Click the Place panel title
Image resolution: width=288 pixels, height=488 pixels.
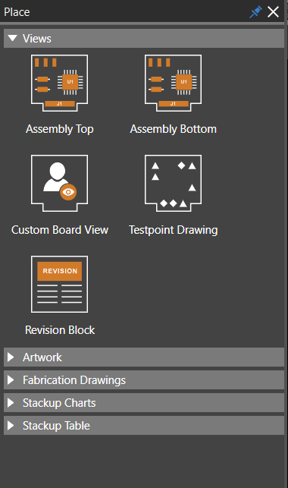click(17, 12)
